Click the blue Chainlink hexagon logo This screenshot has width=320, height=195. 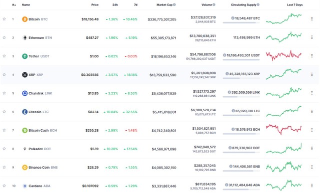tap(24, 93)
